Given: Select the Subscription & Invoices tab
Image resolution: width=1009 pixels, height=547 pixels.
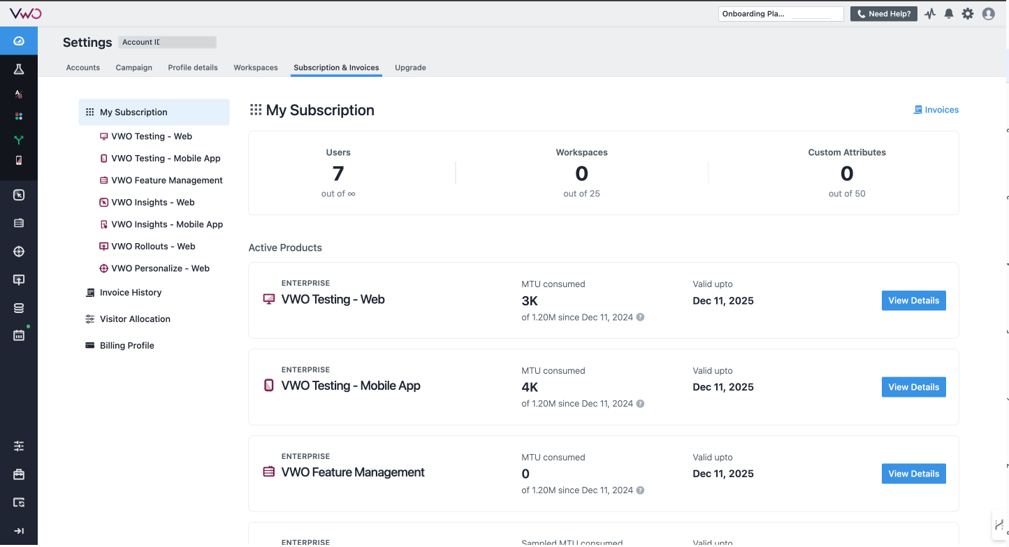Looking at the screenshot, I should (x=336, y=68).
